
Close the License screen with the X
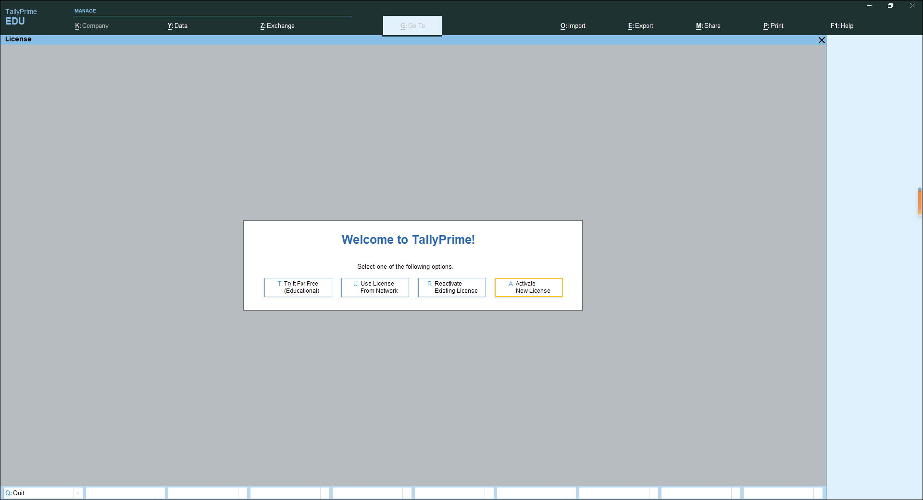pos(822,40)
